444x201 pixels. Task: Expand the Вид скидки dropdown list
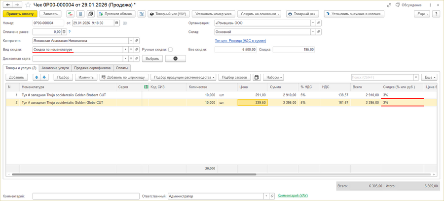coord(125,49)
